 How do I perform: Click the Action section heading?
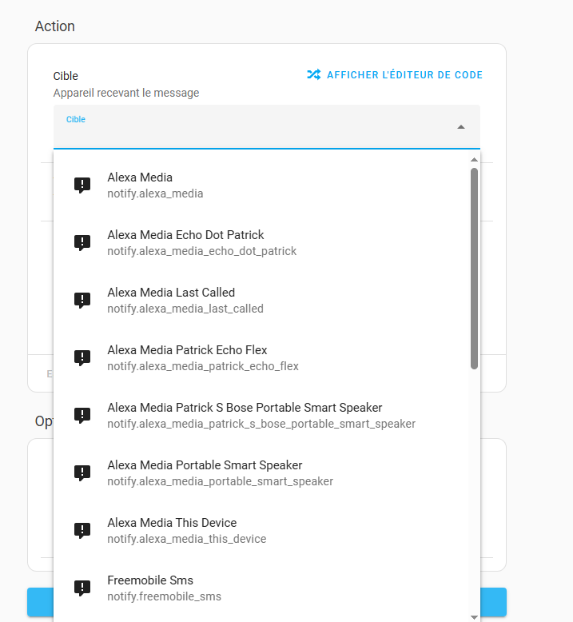pos(54,26)
